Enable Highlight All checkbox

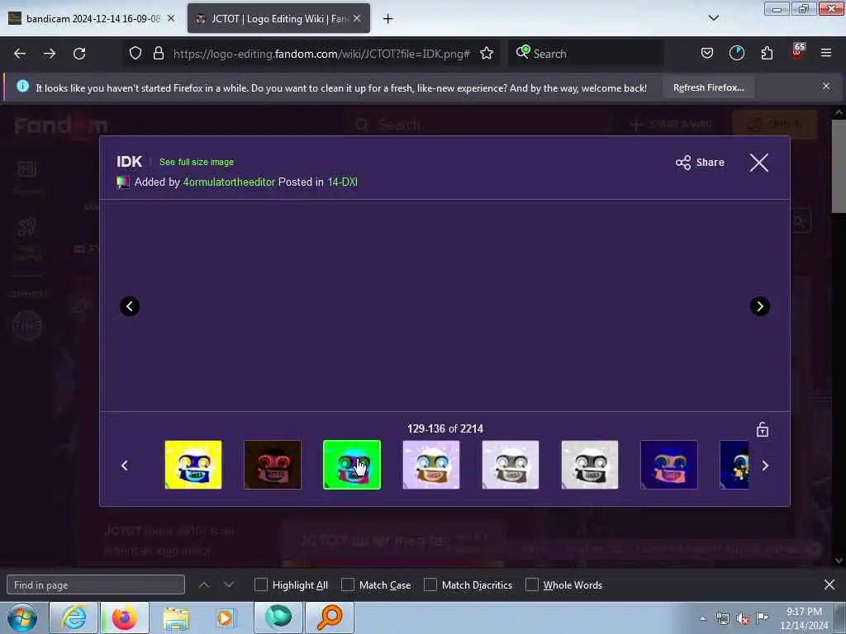pos(260,585)
